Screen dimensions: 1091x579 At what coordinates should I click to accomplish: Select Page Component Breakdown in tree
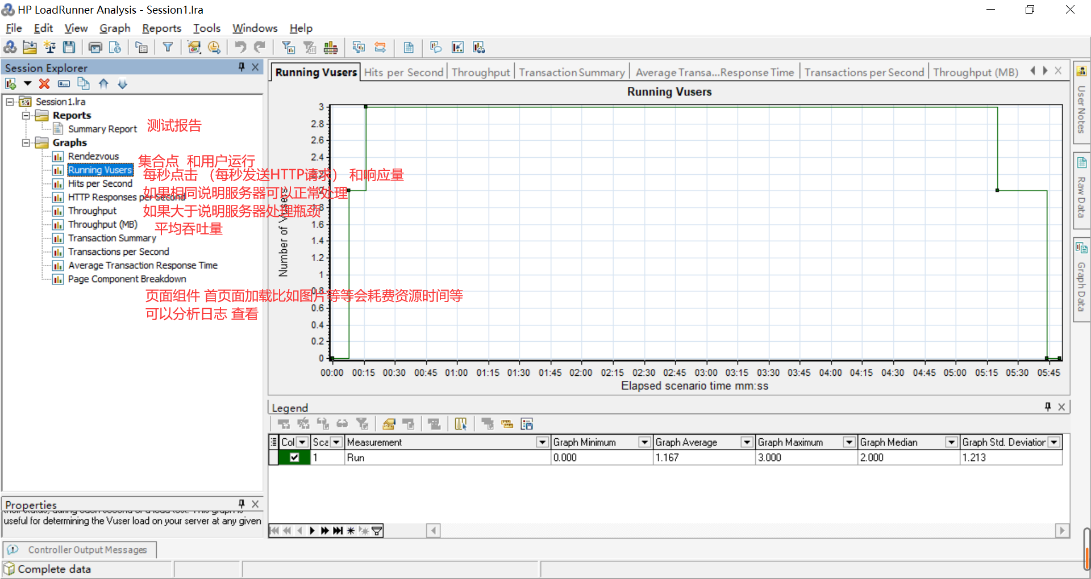(127, 279)
